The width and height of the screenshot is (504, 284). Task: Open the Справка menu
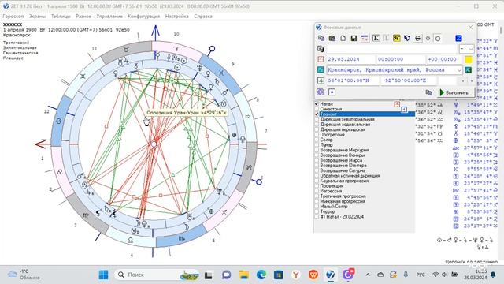click(203, 16)
